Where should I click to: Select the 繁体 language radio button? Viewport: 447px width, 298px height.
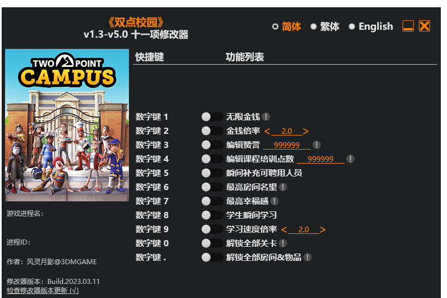314,26
